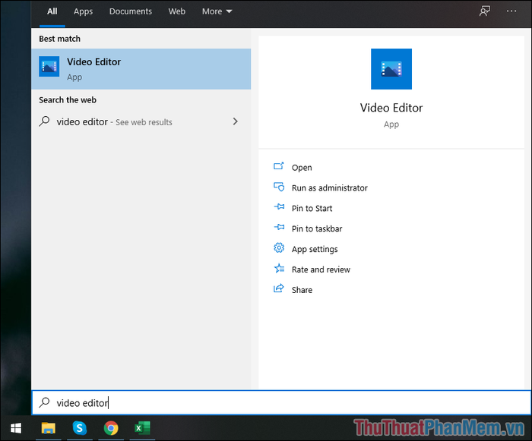Click video editor See web results entry
This screenshot has height=441, width=532.
[141, 121]
